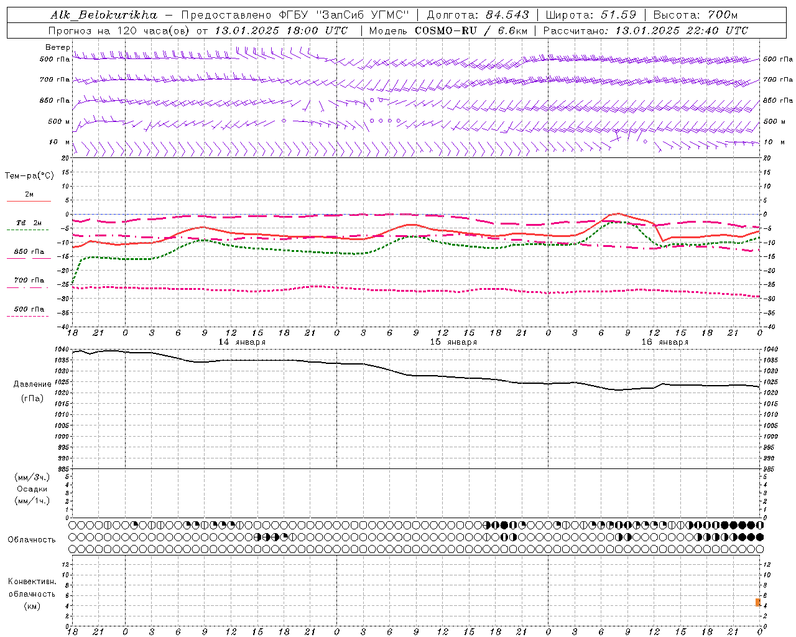
Task: Click the 'Предоставлено ФГБУ "ЗапСиб УГМС"' provider text
Action: click(295, 15)
